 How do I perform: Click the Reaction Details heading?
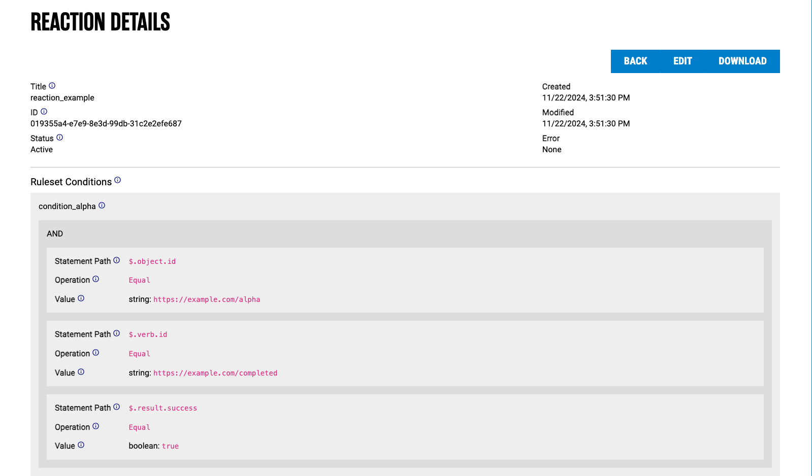101,22
